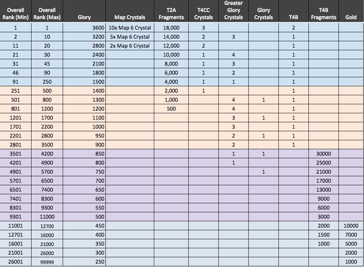Image resolution: width=364 pixels, height=267 pixels.
Task: Select the Greater Glory Crystals header
Action: tap(233, 10)
